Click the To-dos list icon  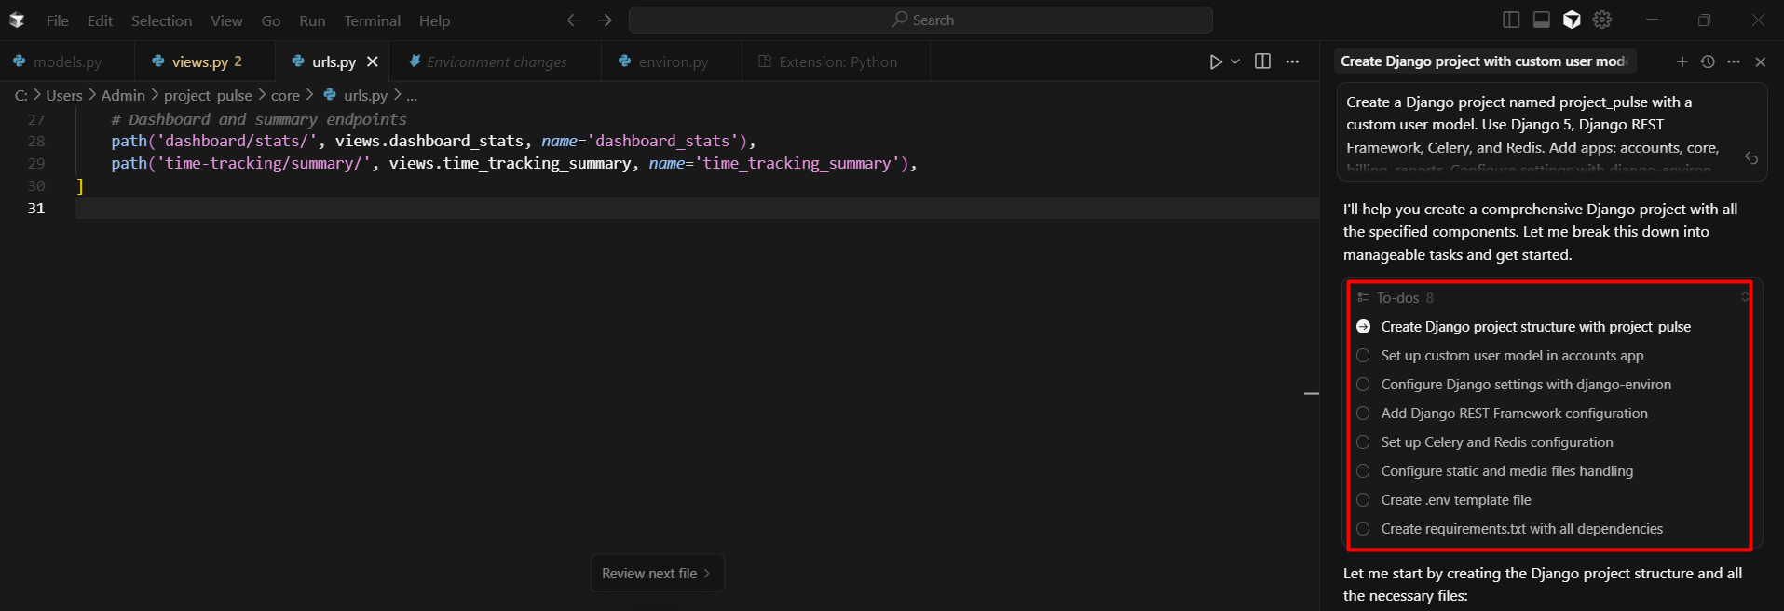click(1363, 298)
